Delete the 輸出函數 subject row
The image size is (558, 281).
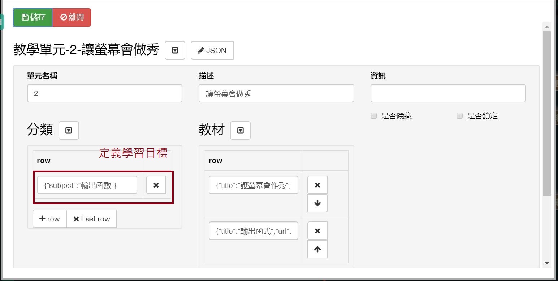(x=156, y=185)
